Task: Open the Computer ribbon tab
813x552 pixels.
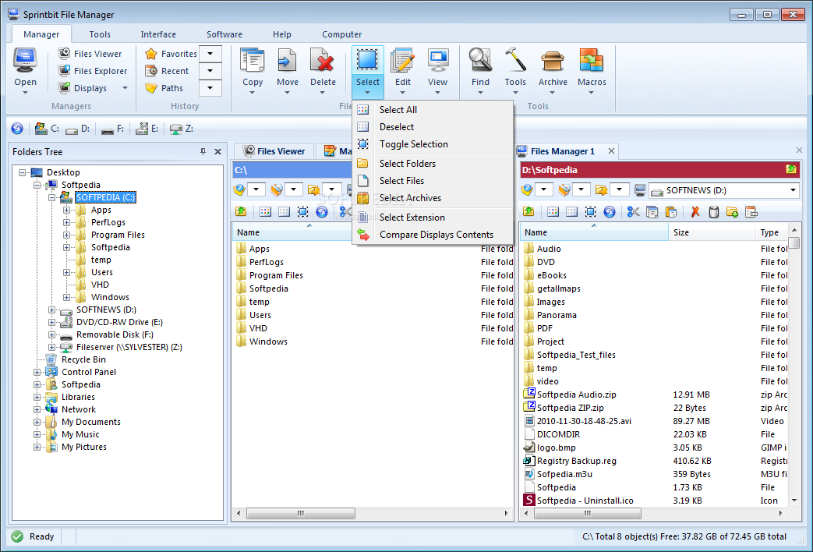Action: pyautogui.click(x=341, y=34)
